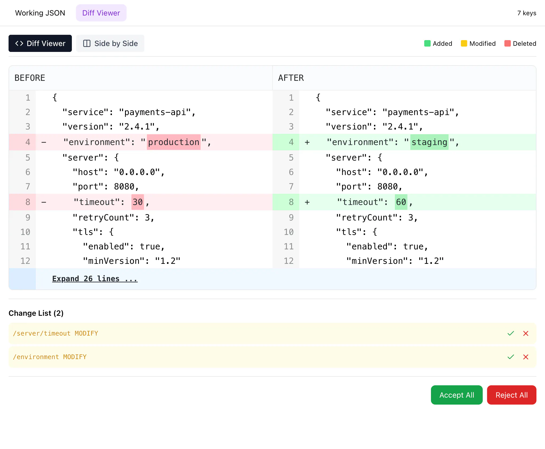Click the green Added legend swatch

pyautogui.click(x=427, y=43)
